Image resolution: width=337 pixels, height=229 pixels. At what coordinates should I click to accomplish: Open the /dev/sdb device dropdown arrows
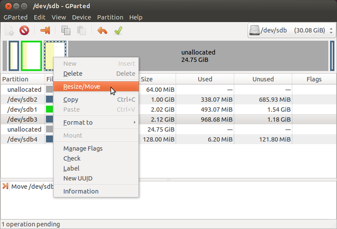(x=331, y=30)
